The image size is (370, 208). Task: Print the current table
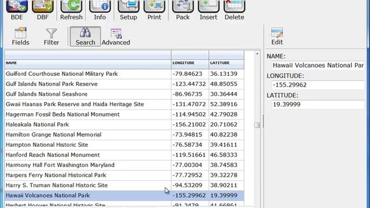point(154,10)
